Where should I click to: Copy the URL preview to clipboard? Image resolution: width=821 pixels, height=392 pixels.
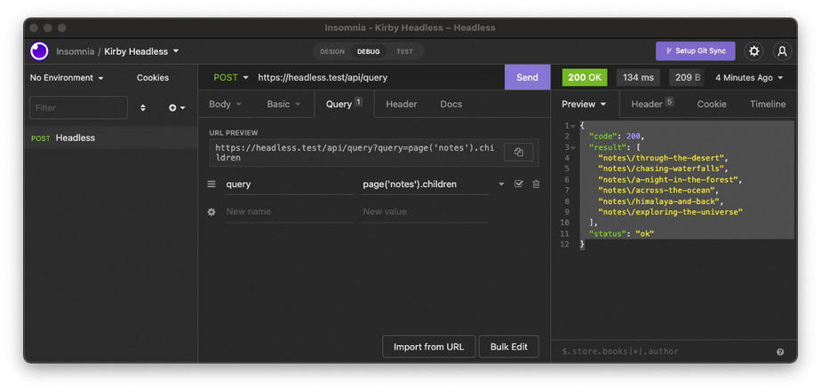coord(518,152)
